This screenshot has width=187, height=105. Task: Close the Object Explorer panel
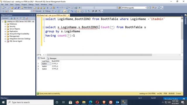(x=34, y=15)
